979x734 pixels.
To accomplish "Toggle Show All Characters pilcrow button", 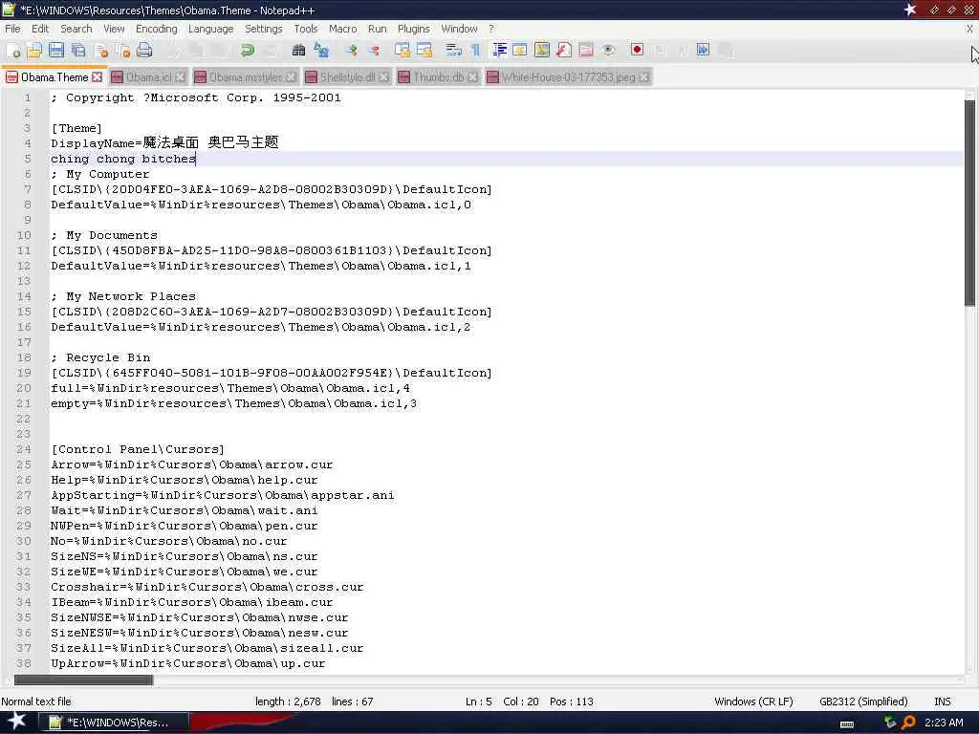I will (476, 51).
